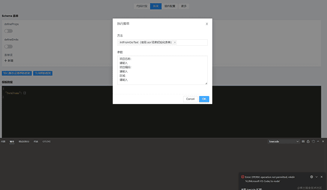This screenshot has width=327, height=190.
Task: Dismiss the EPERM error notification
Action: point(321,176)
